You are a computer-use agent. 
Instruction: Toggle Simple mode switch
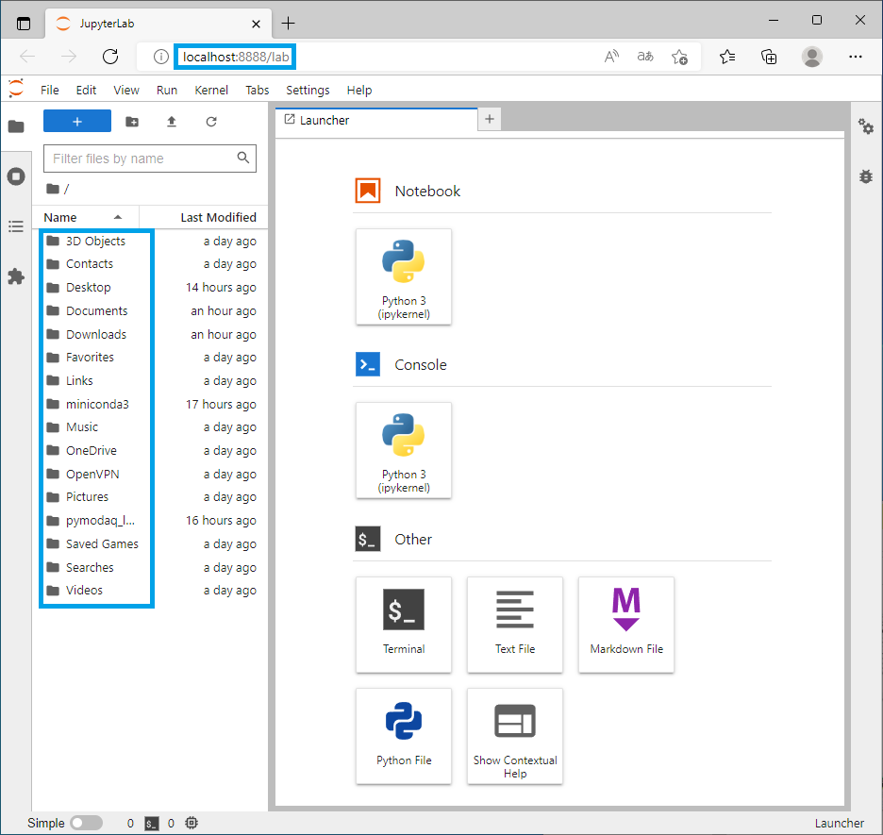coord(86,823)
